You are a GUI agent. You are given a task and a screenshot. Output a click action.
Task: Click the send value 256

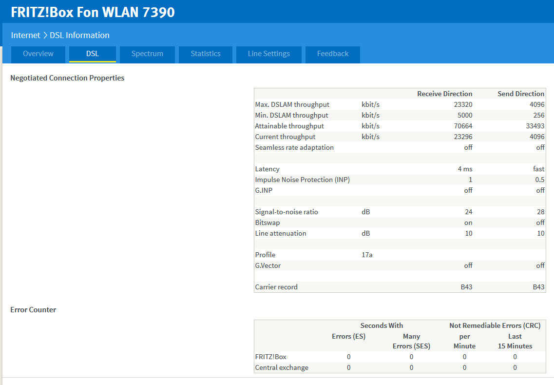(539, 115)
